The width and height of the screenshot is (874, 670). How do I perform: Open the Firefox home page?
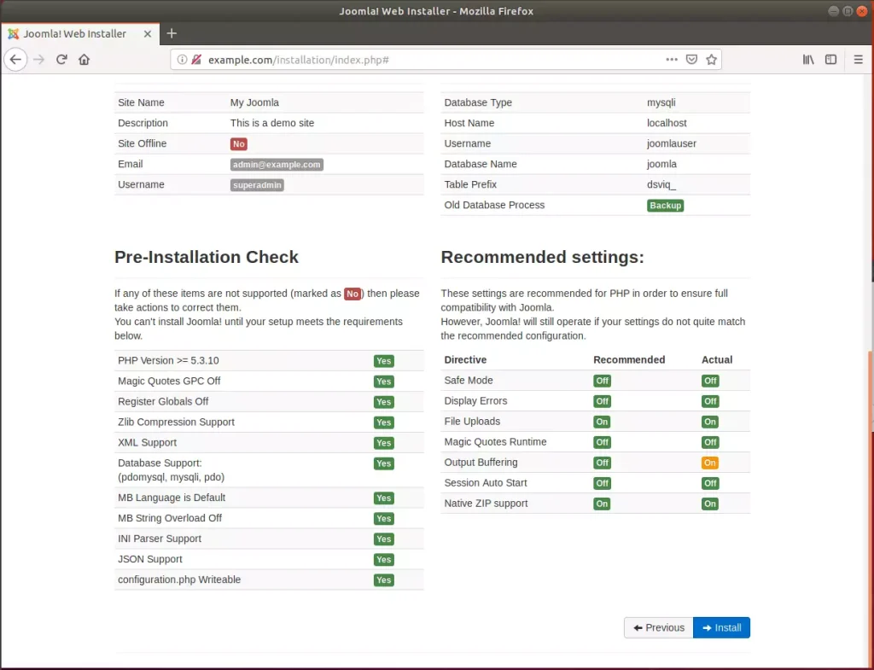(x=84, y=60)
